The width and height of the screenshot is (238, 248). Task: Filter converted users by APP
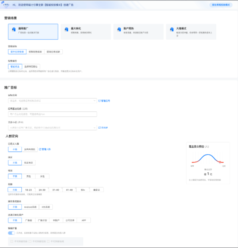(84, 220)
